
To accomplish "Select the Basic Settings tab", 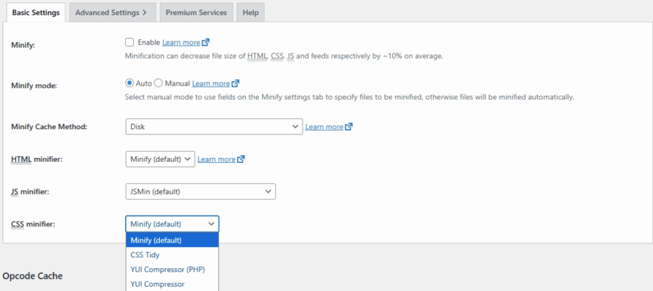I will pyautogui.click(x=36, y=13).
